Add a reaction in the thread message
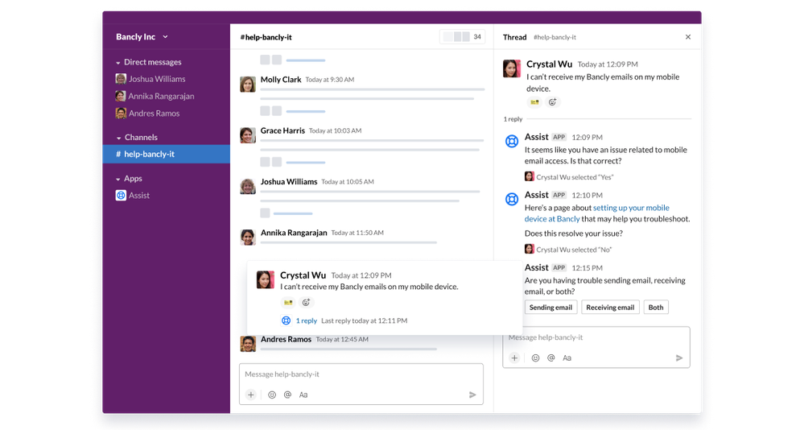This screenshot has width=804, height=430. click(x=552, y=102)
